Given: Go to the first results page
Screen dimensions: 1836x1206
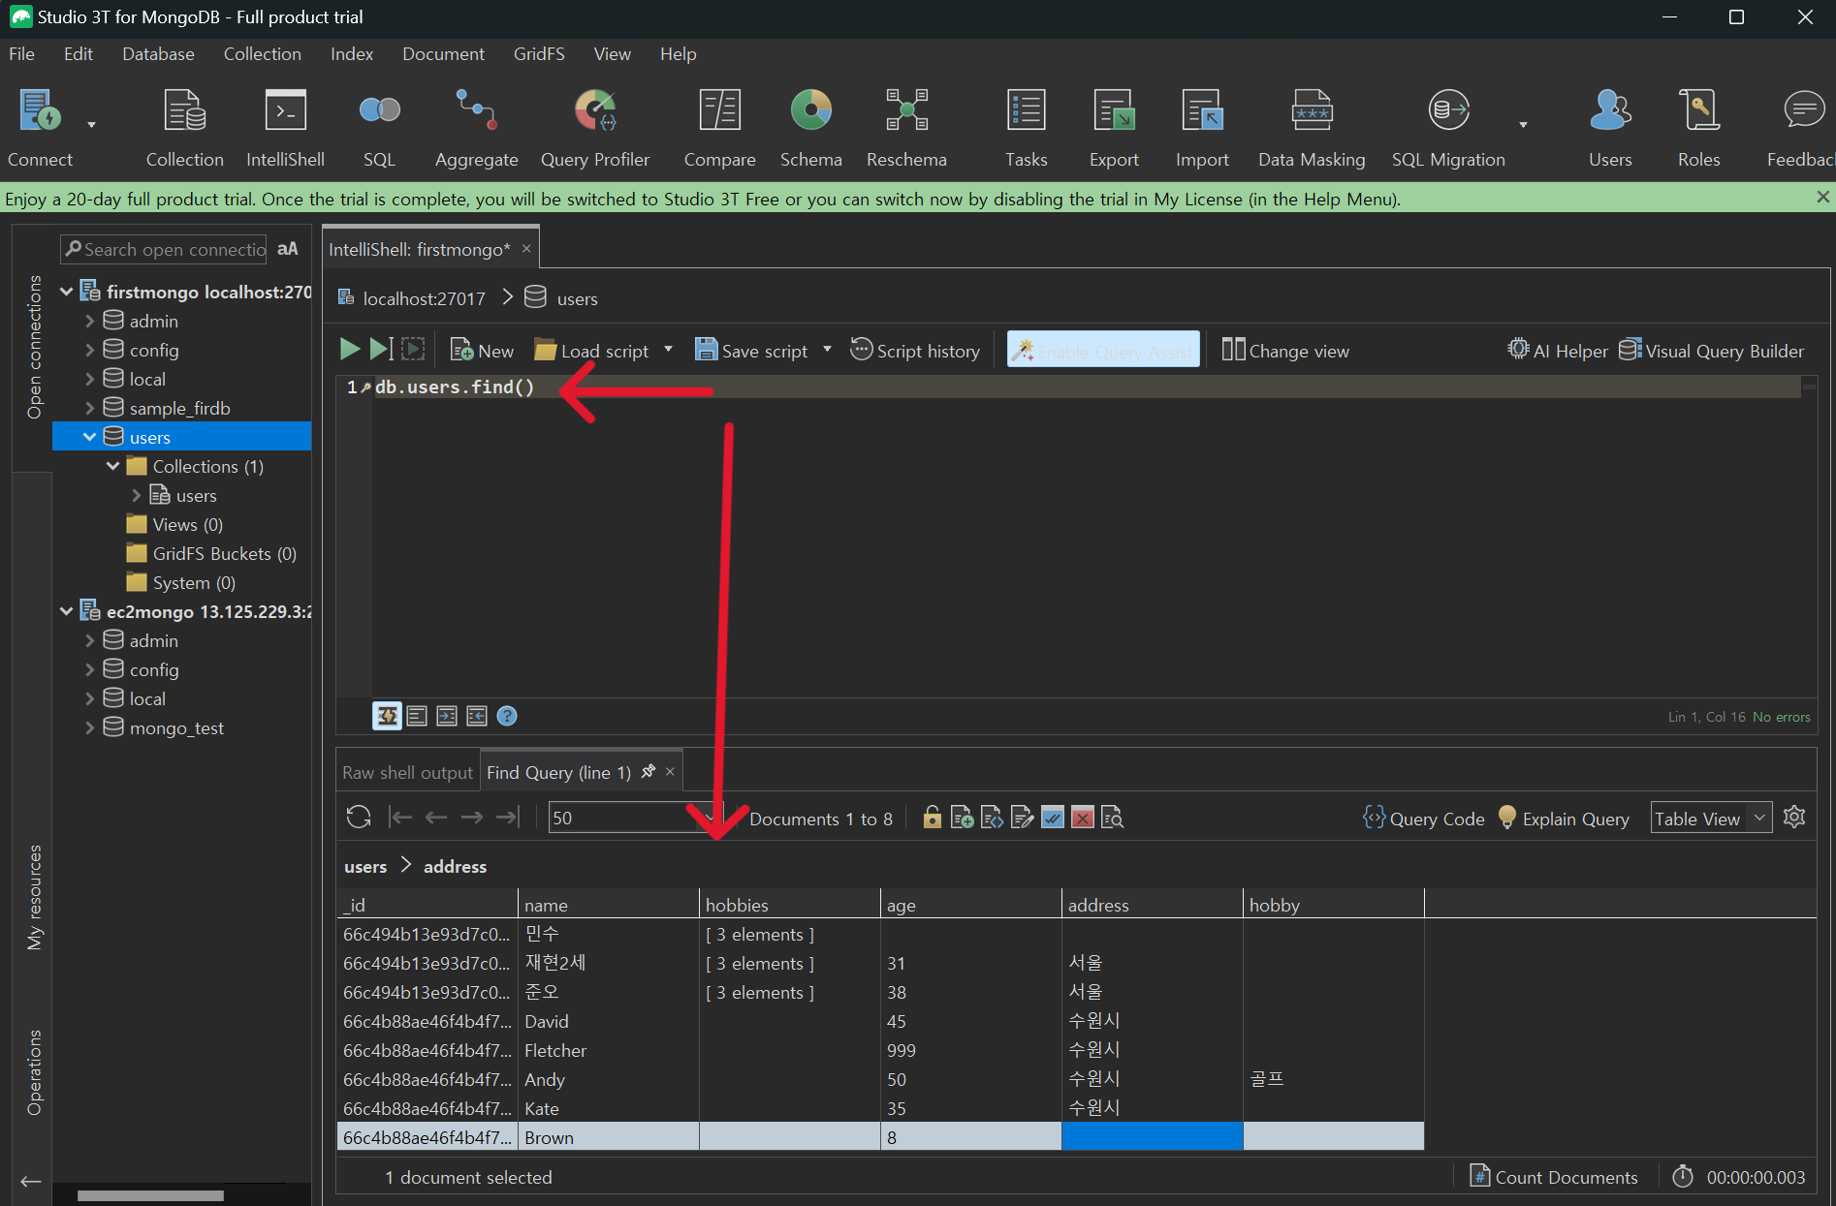Looking at the screenshot, I should (399, 818).
